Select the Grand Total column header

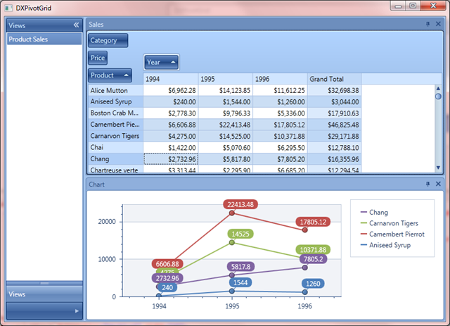click(335, 79)
